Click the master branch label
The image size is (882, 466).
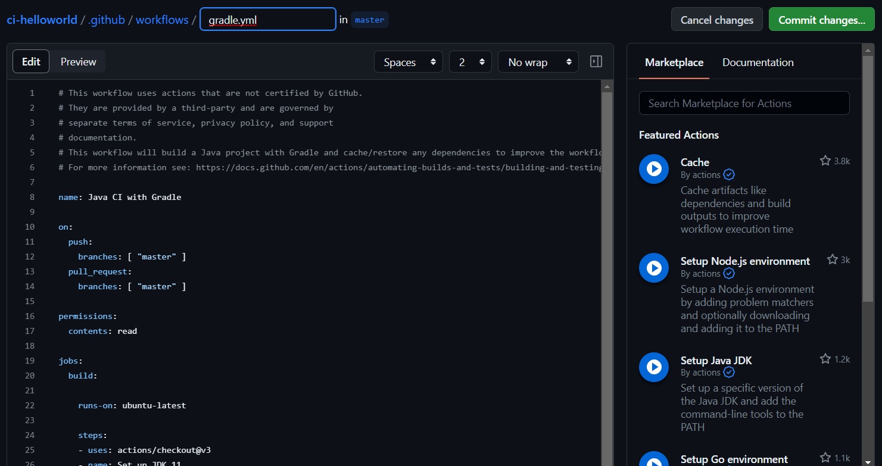[x=370, y=20]
